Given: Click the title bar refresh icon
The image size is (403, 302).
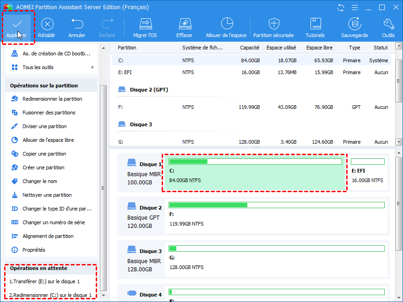Looking at the screenshot, I should pos(340,8).
